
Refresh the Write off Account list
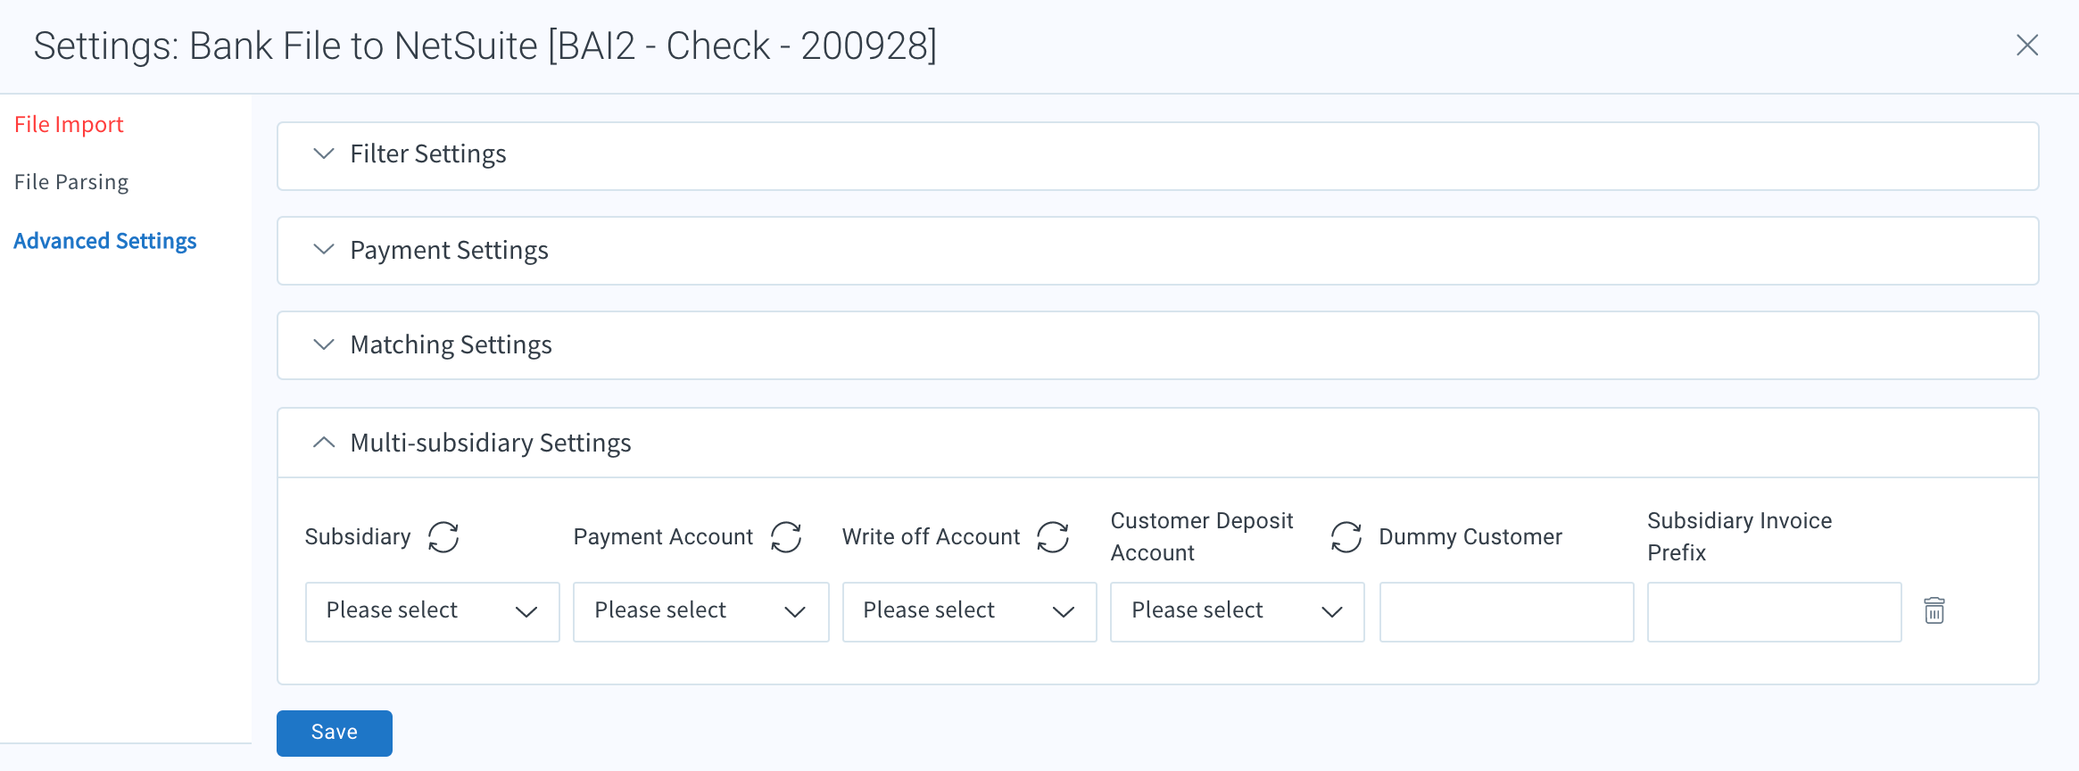tap(1053, 537)
